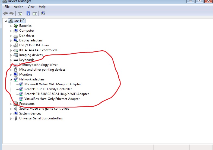The height and width of the screenshot is (150, 213).
Task: Click the Processors chip icon
Action: [16, 104]
